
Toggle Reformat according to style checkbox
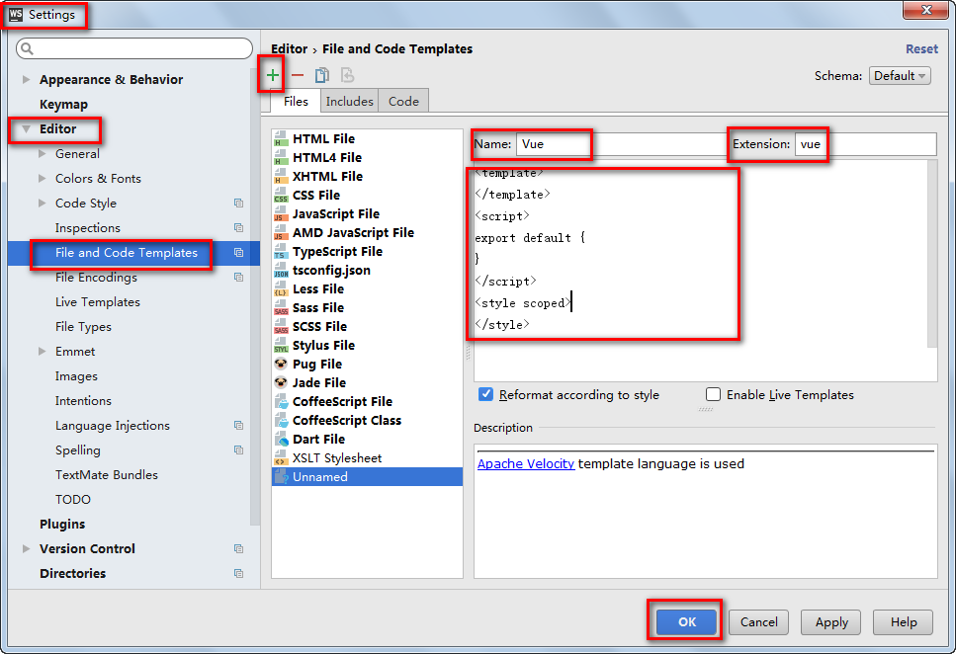point(486,394)
